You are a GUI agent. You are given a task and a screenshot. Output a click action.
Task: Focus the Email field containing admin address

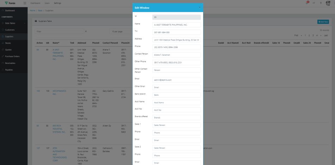point(176,80)
